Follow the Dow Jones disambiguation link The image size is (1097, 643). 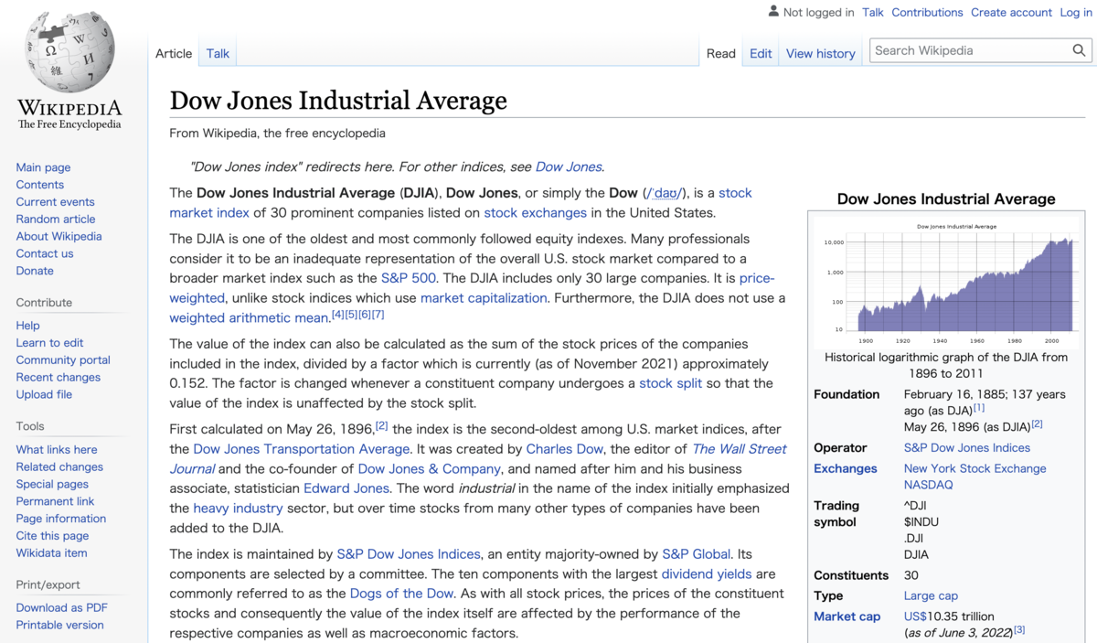[569, 166]
